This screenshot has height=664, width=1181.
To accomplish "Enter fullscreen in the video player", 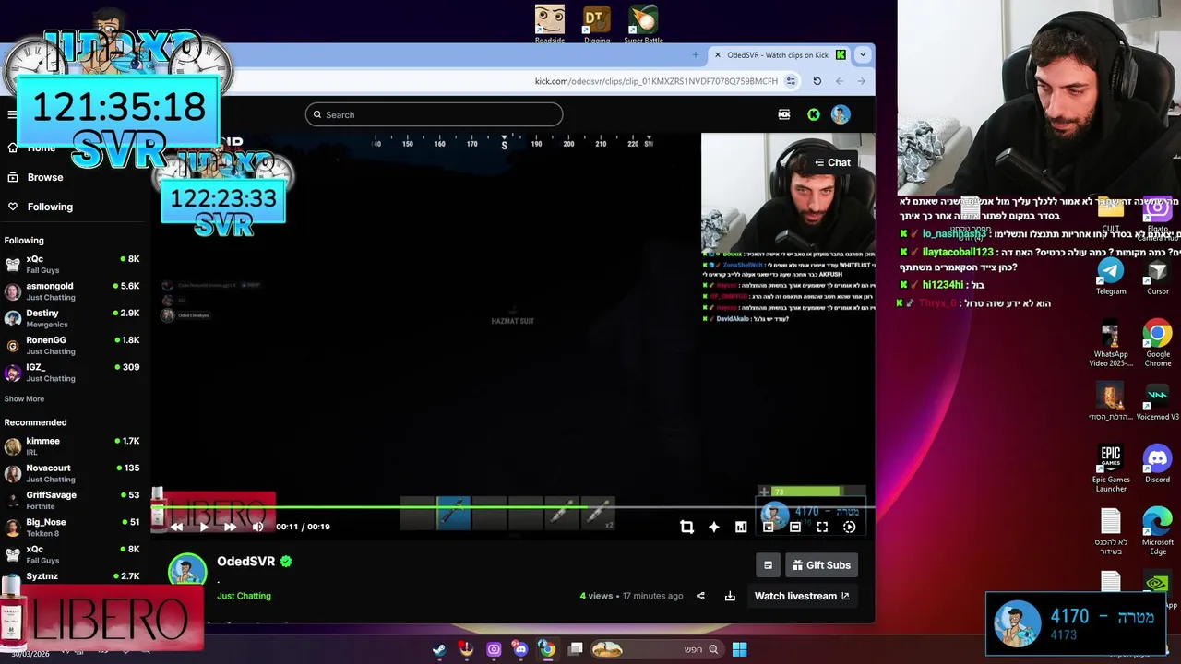I will 822,527.
